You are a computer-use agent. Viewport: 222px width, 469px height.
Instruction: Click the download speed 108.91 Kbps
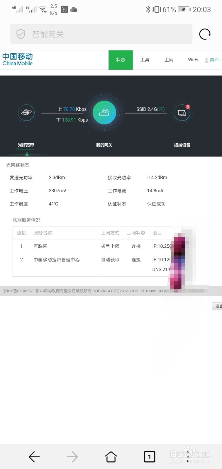click(72, 120)
